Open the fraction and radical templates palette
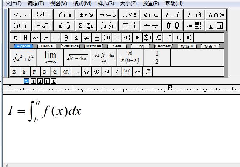This screenshot has height=167, width=240. [x=42, y=25]
